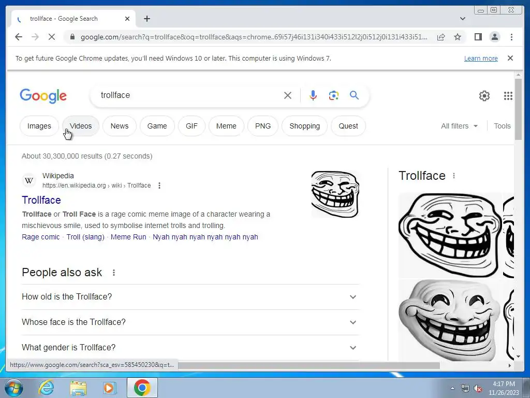Click the horizontal scroll right arrow

pyautogui.click(x=510, y=365)
